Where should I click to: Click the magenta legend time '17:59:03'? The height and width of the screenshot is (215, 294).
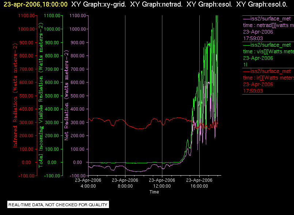[x=253, y=38]
